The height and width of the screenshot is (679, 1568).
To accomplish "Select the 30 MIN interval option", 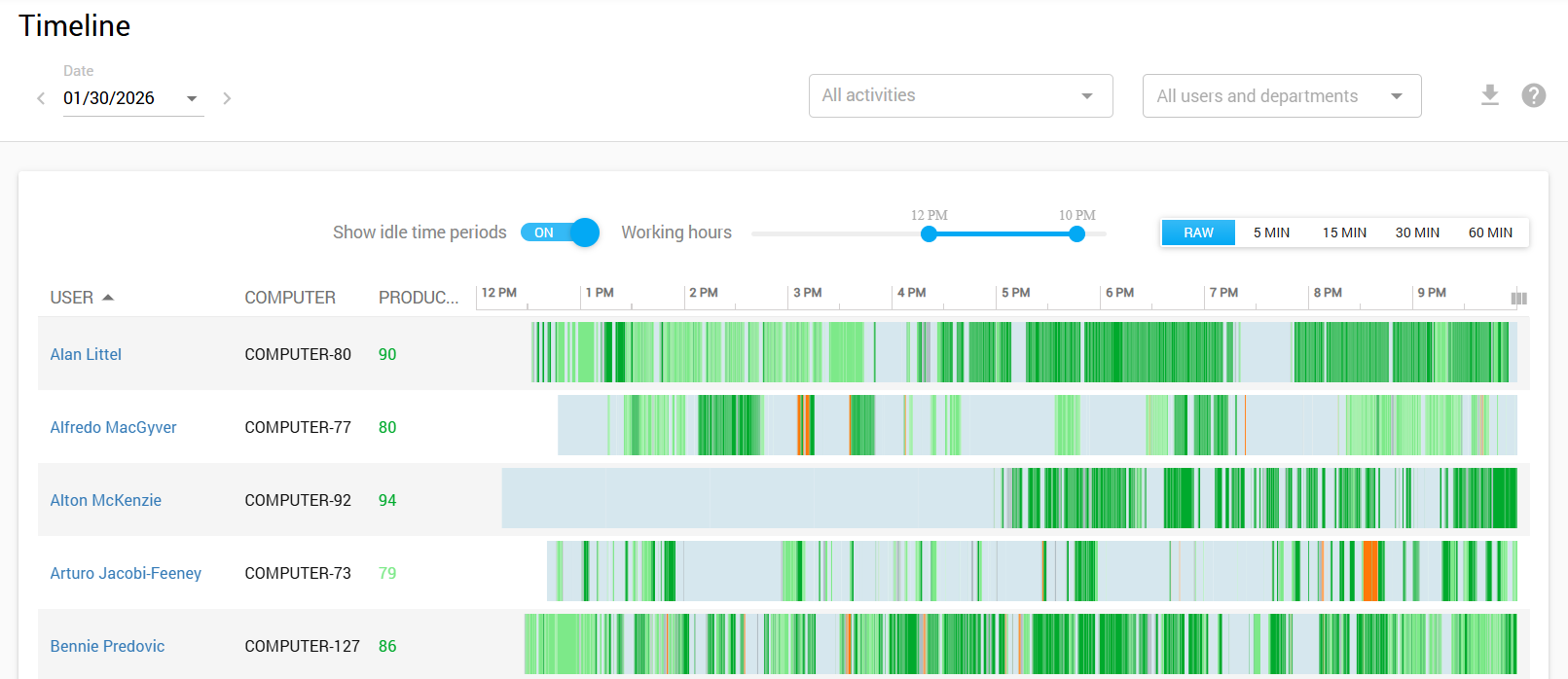I will click(1417, 232).
